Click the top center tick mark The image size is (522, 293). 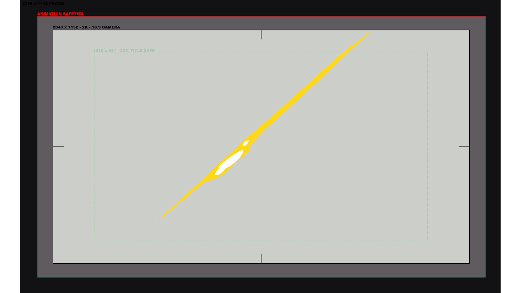click(x=261, y=35)
